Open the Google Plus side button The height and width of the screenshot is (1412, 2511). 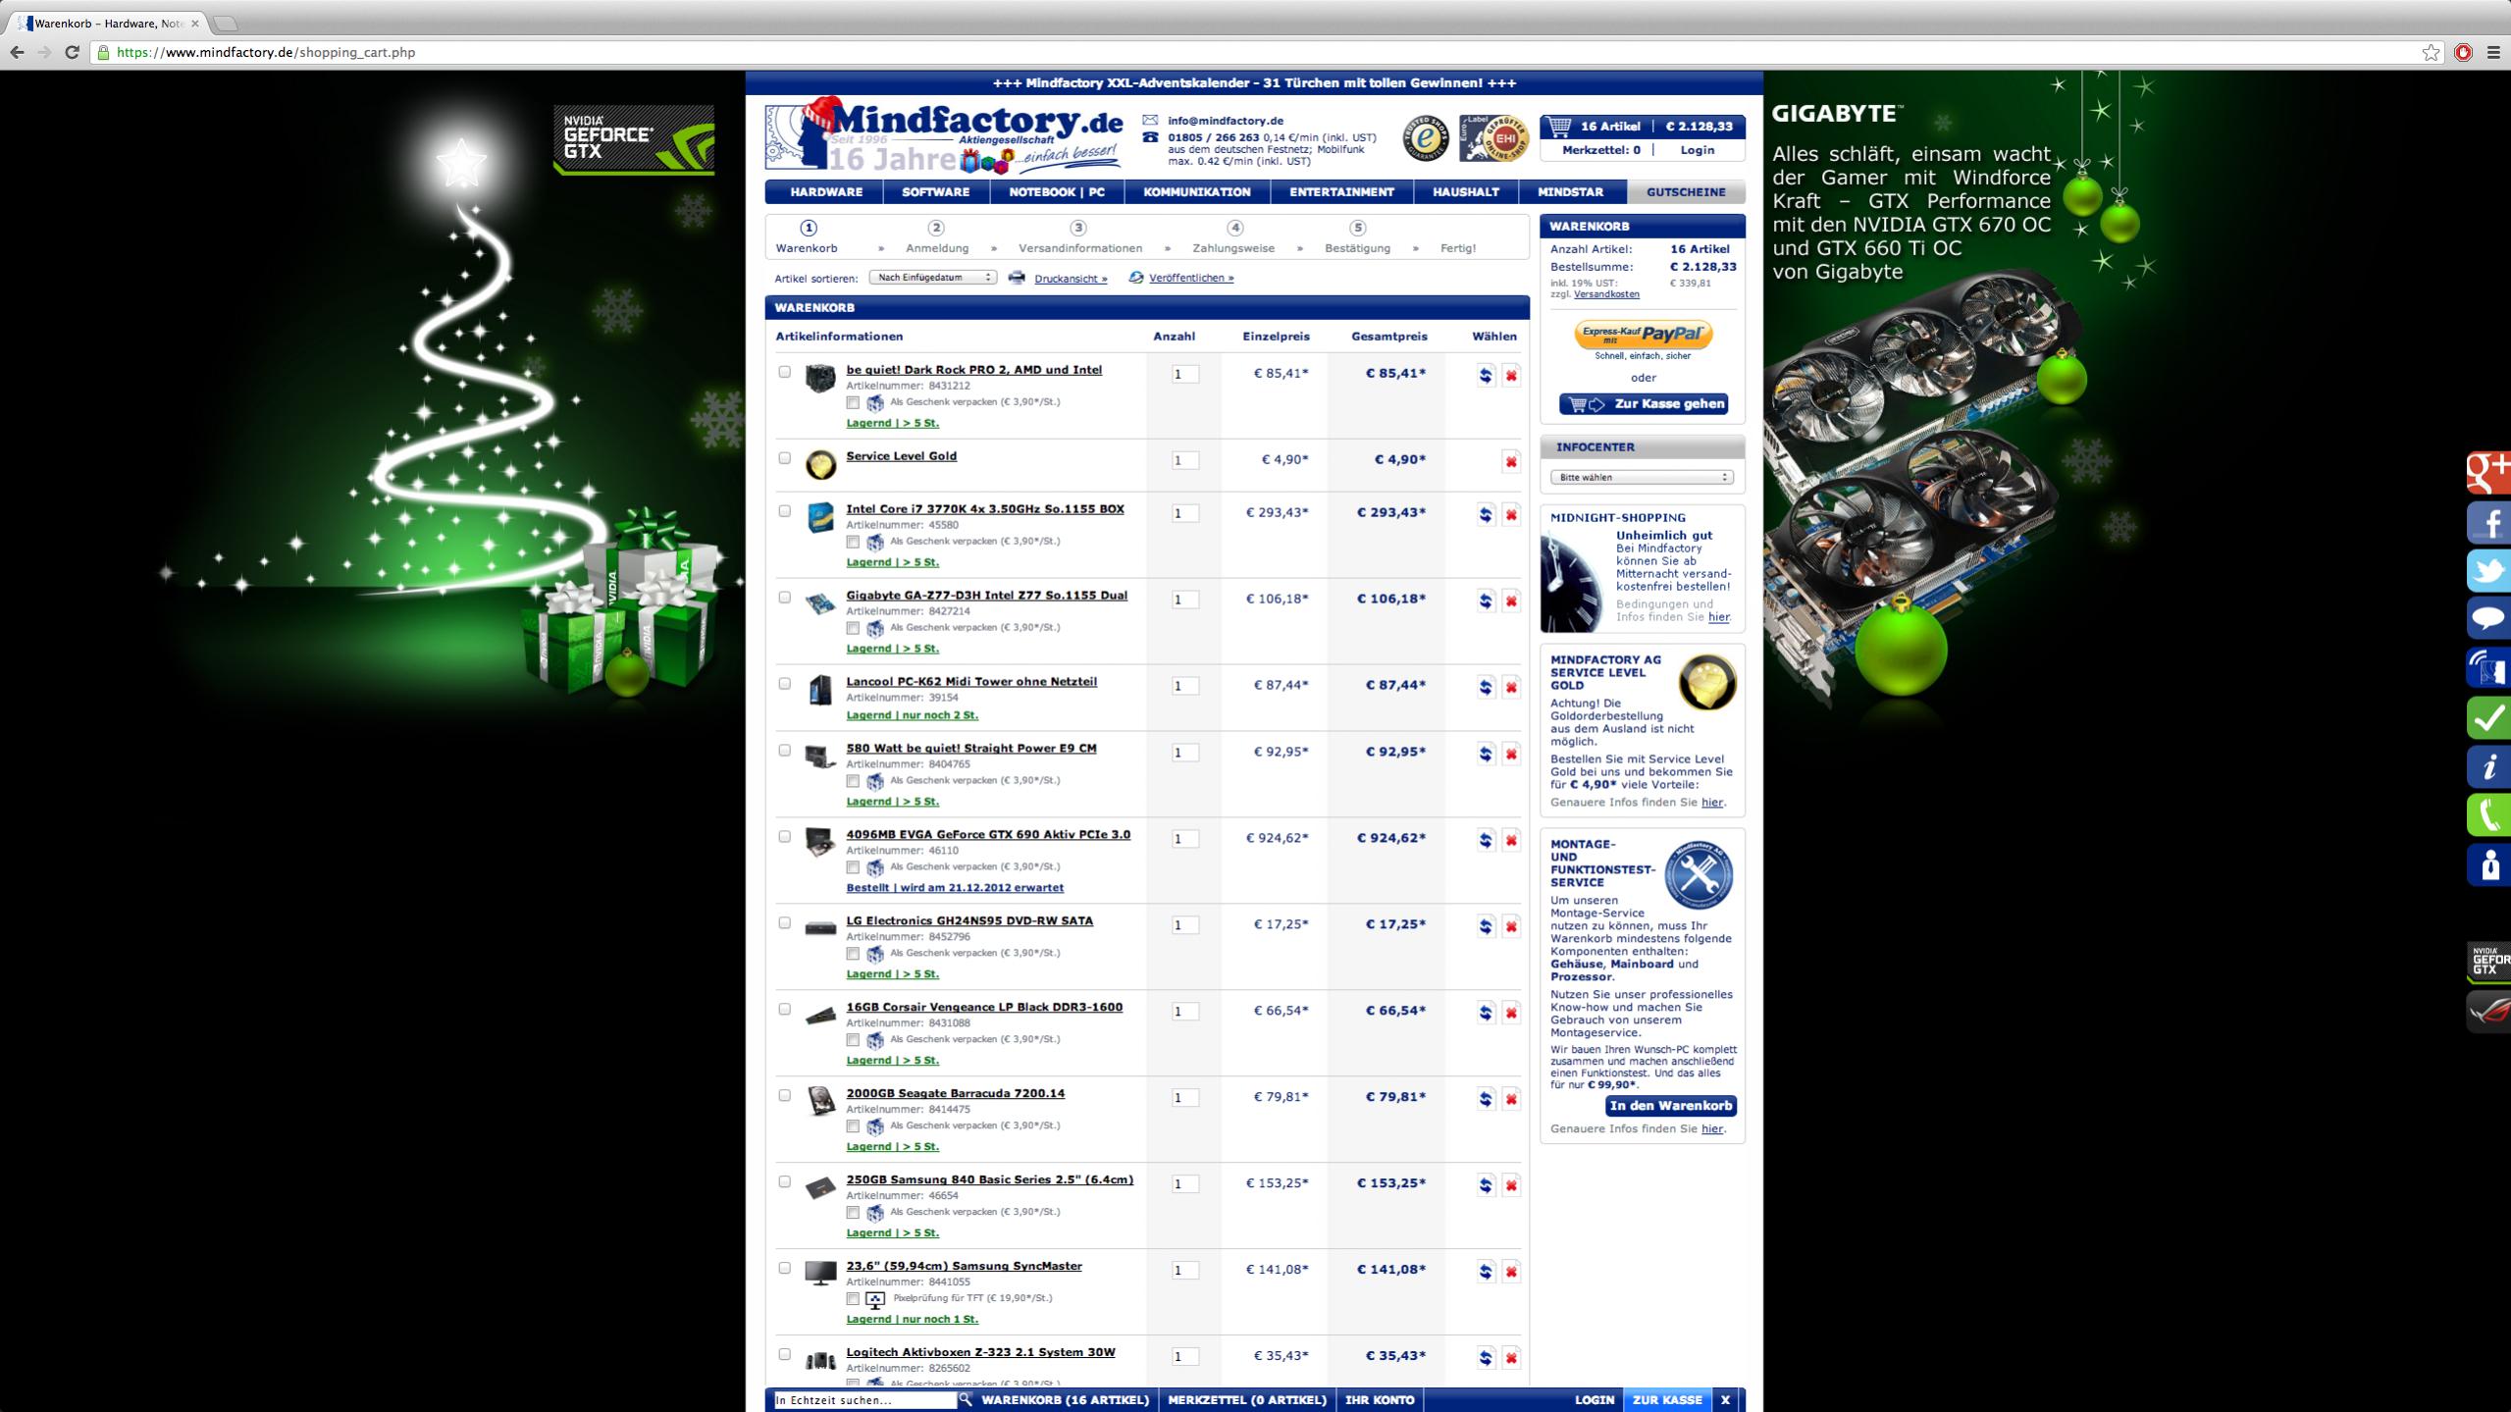point(2488,472)
